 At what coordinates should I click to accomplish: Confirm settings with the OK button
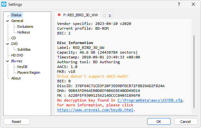(x=159, y=122)
